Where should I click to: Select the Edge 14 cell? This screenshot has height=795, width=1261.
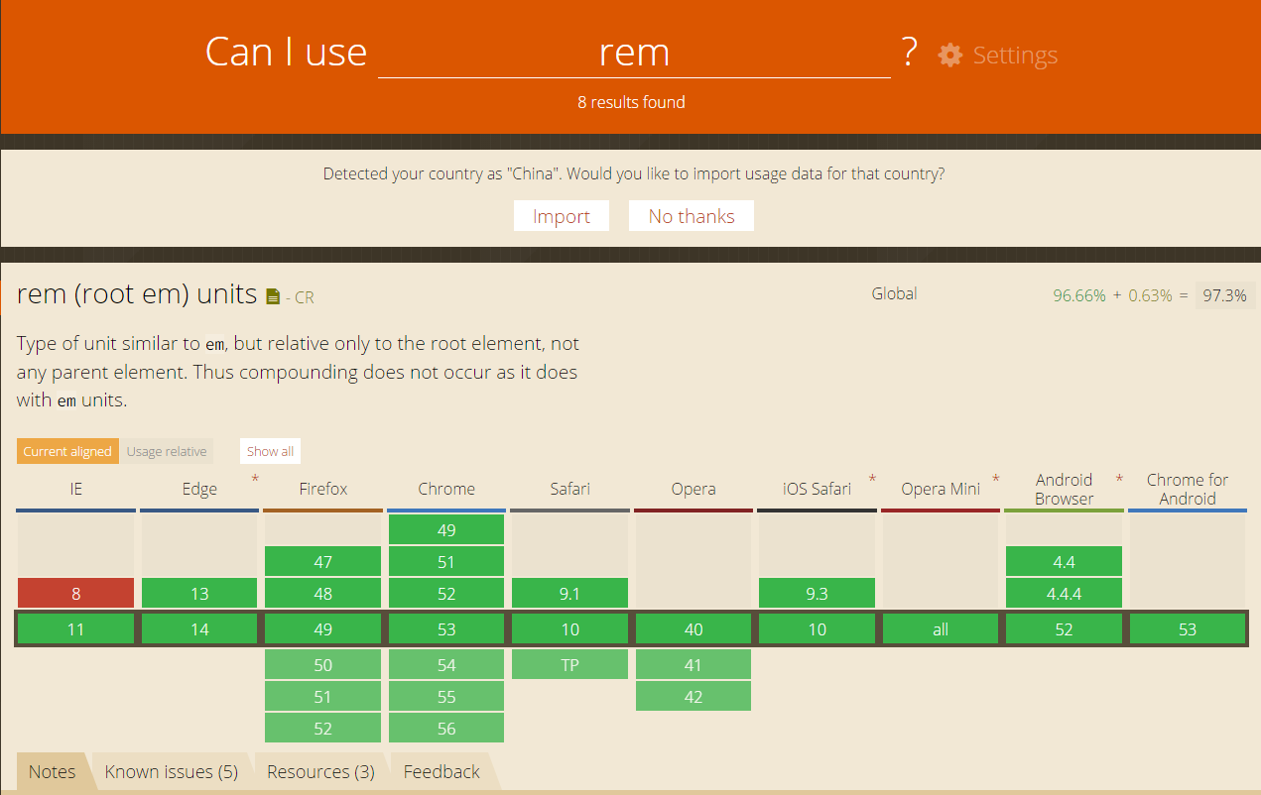point(199,629)
